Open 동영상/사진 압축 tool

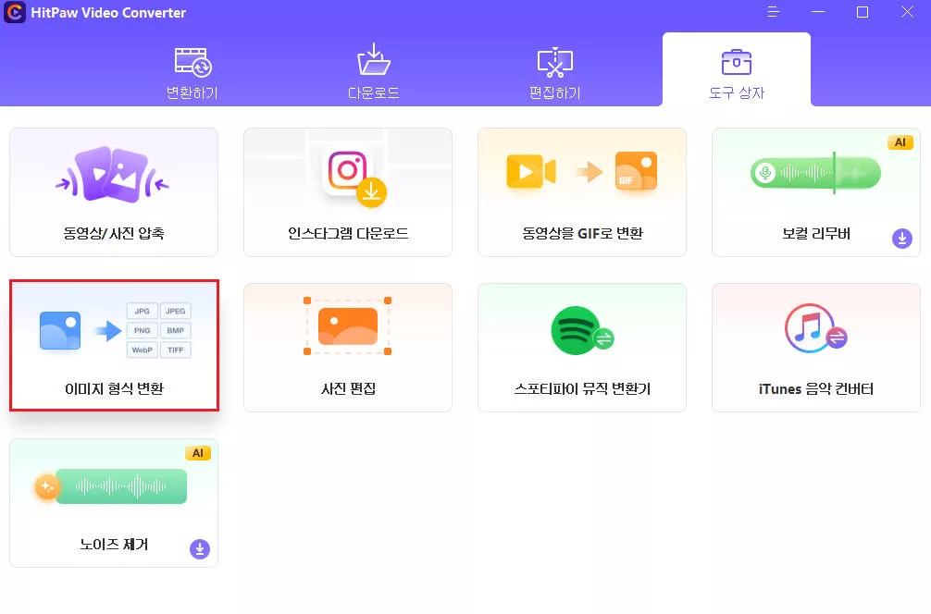pos(114,192)
